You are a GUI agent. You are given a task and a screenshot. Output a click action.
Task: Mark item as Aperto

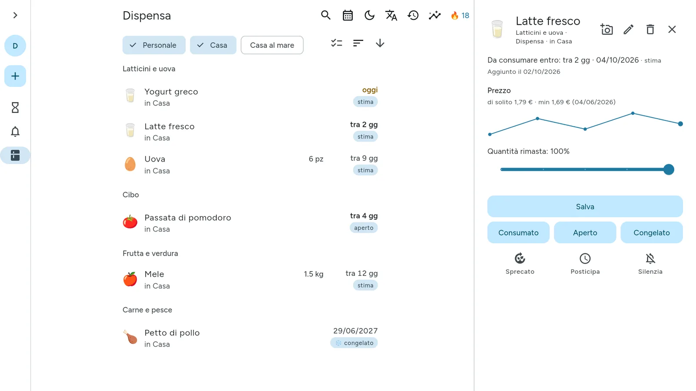pyautogui.click(x=585, y=232)
